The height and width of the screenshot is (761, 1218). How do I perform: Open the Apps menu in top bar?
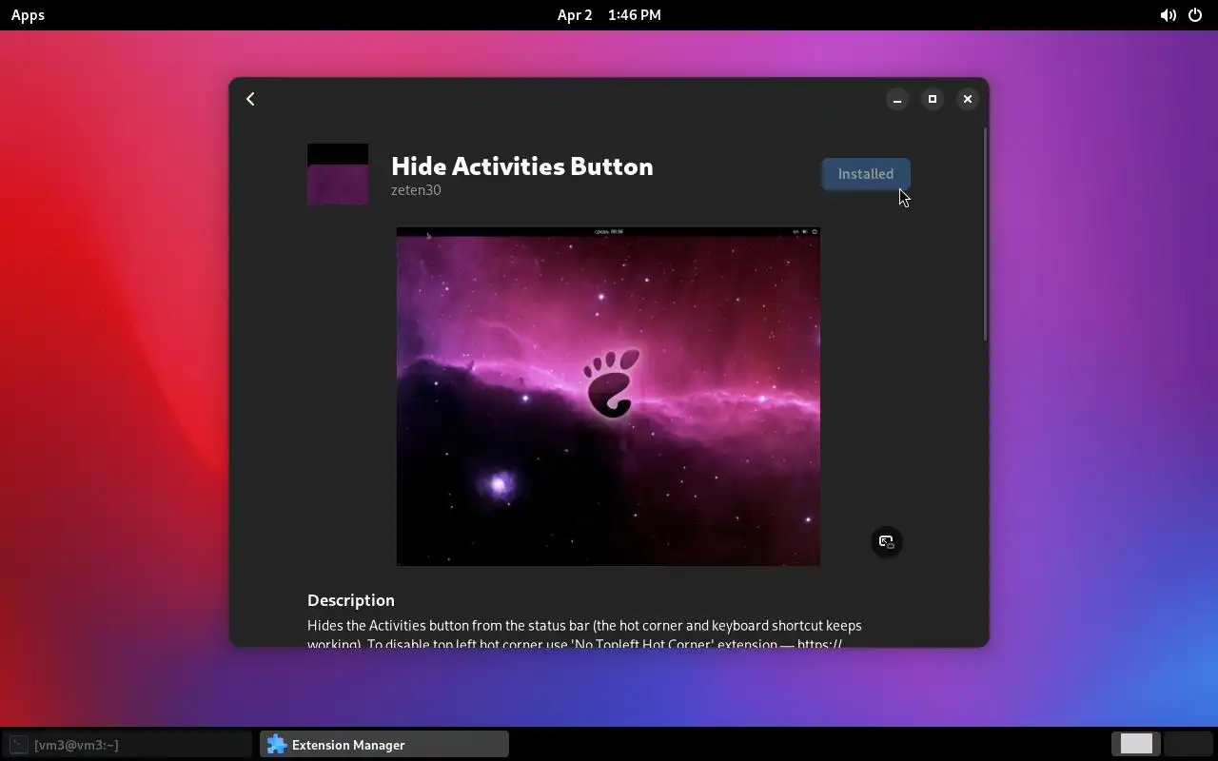point(28,15)
